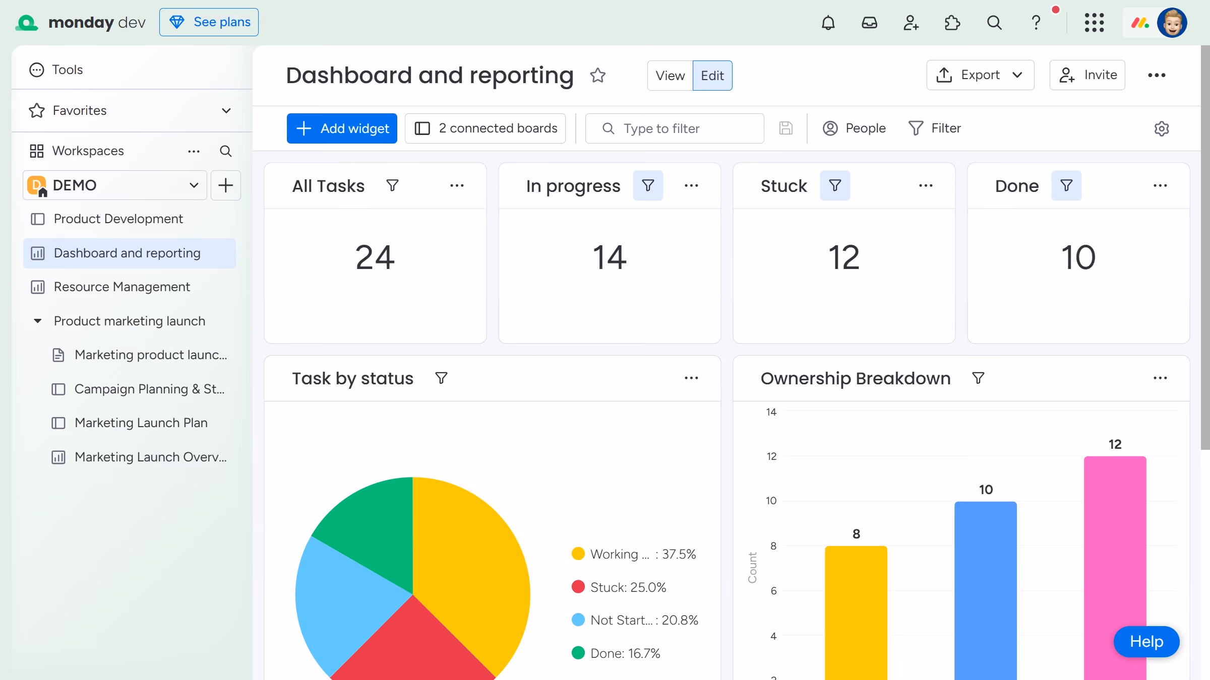This screenshot has width=1210, height=680.
Task: Open the Ownership Breakdown options menu
Action: point(1160,378)
